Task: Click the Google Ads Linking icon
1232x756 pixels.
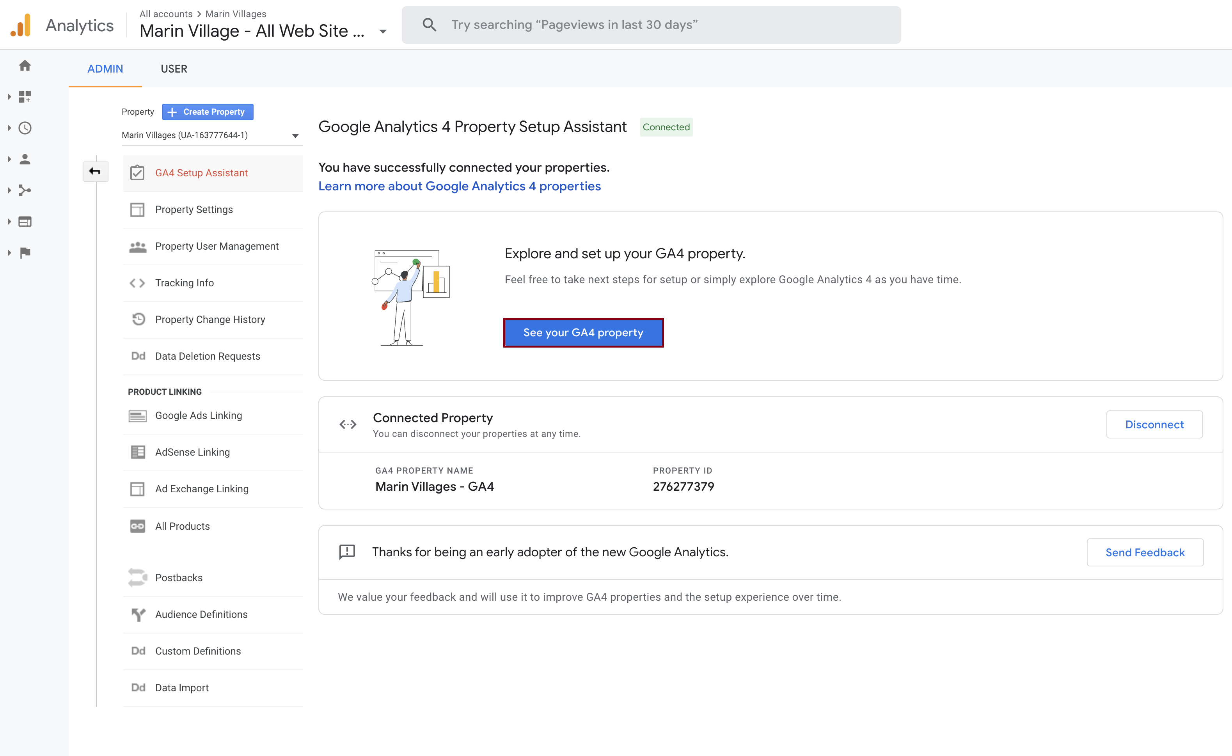Action: 137,415
